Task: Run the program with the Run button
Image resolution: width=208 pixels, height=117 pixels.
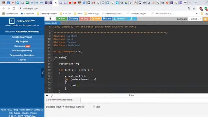Action: [x=62, y=19]
